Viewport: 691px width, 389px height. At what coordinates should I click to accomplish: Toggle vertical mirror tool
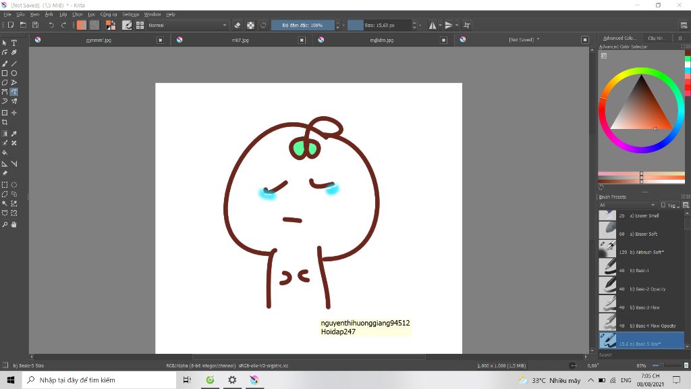(449, 25)
